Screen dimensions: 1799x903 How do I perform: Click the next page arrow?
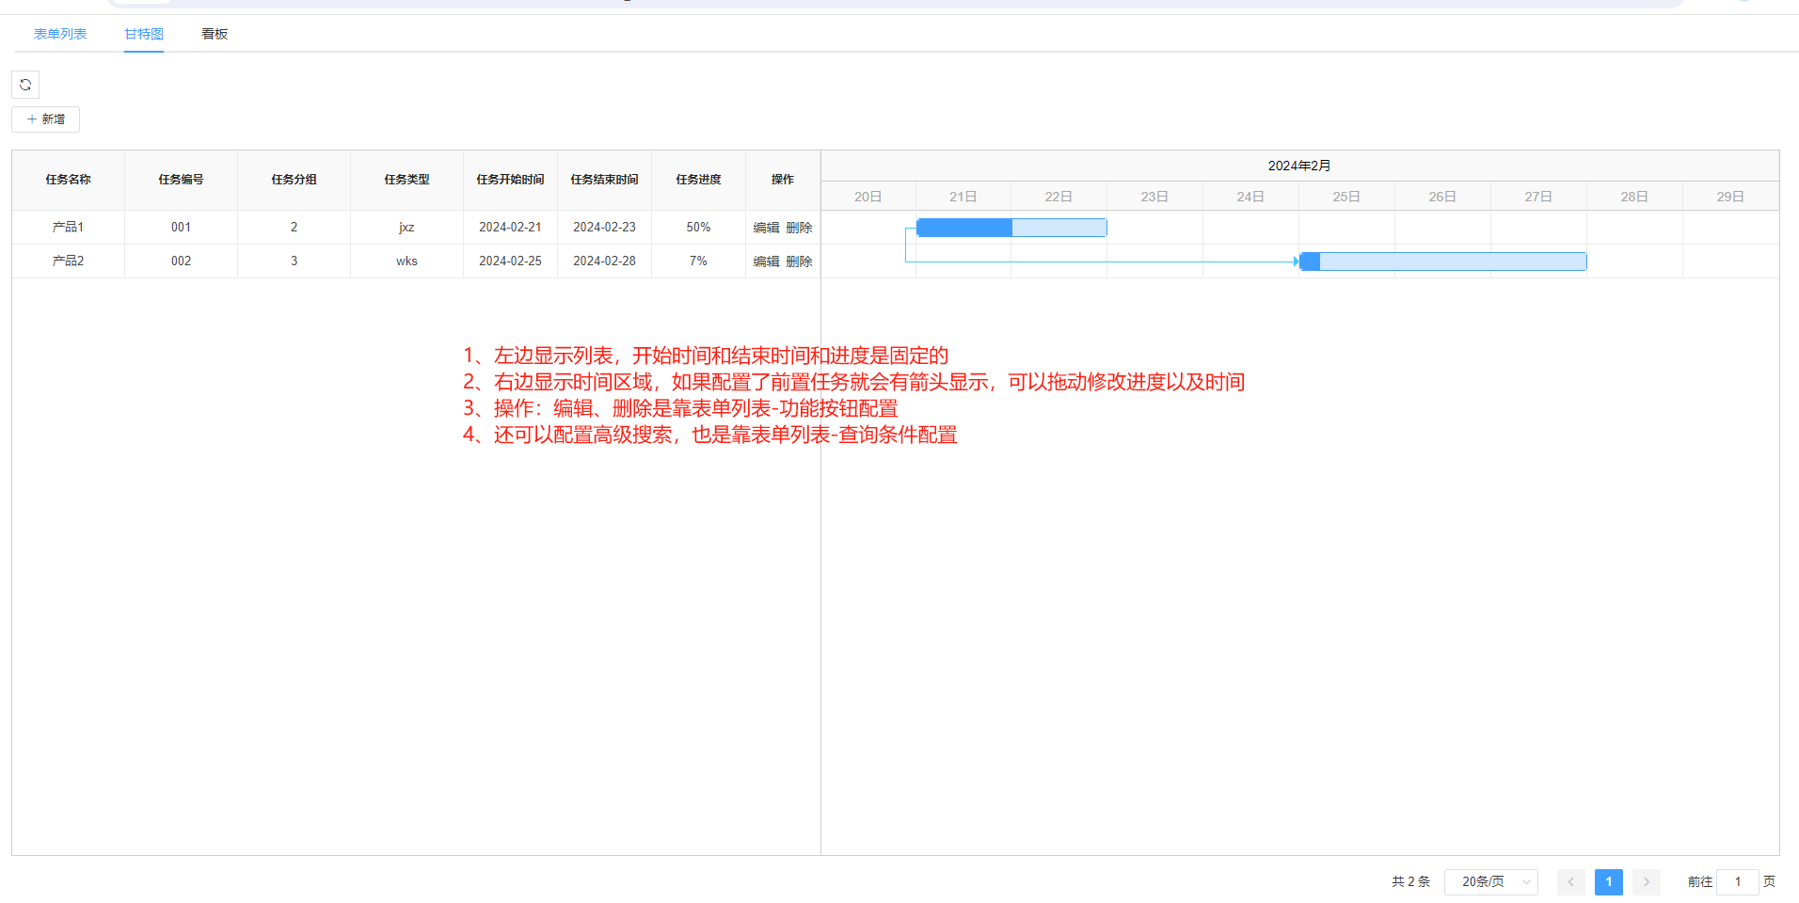coord(1646,882)
